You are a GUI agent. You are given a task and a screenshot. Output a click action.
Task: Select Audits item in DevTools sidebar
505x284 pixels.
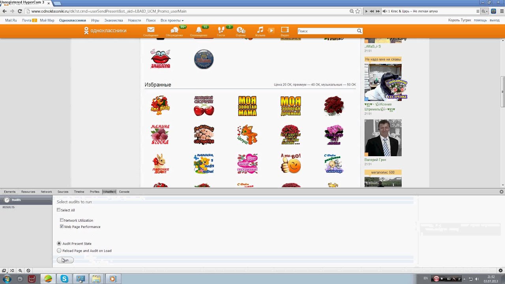[26, 200]
